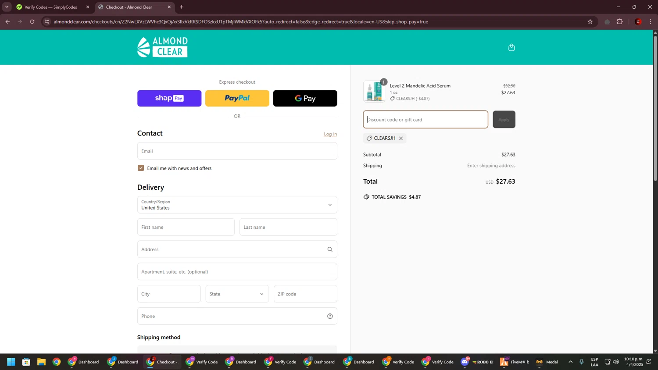
Task: Choose Google Pay express checkout
Action: [x=305, y=98]
